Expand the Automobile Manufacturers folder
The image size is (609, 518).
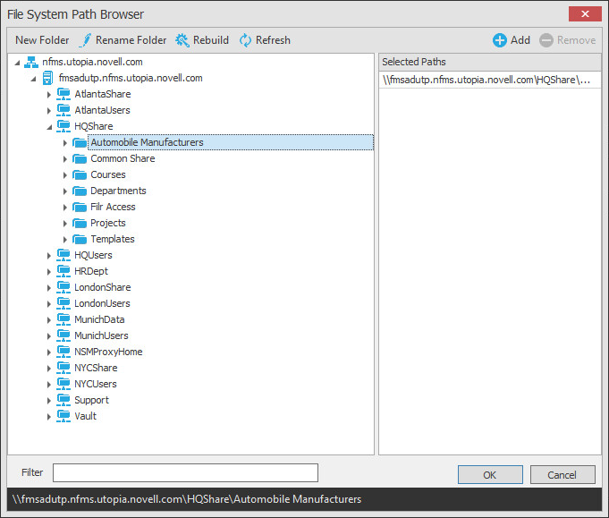(x=65, y=143)
